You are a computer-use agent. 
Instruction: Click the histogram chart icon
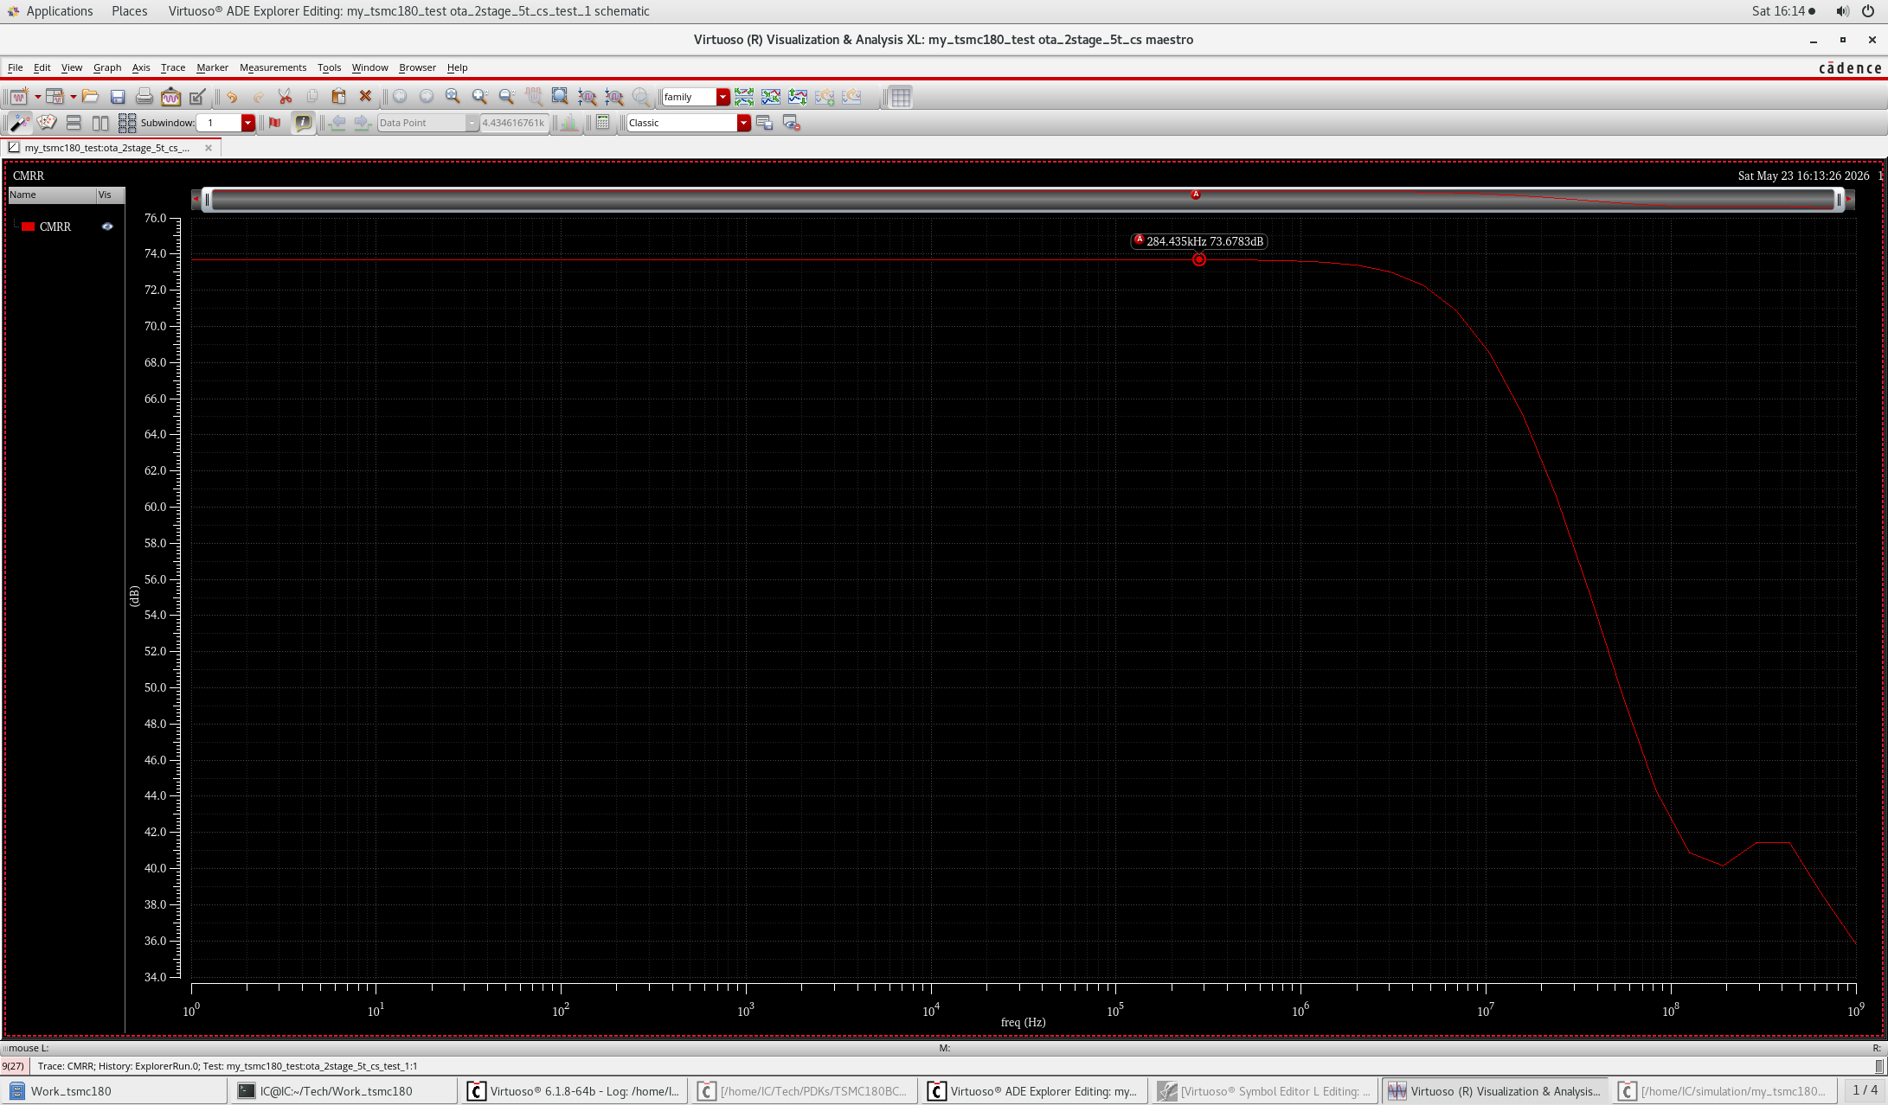[x=569, y=123]
